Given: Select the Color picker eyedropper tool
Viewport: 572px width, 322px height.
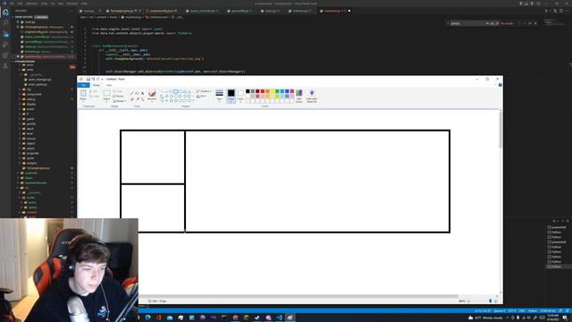Looking at the screenshot, I should coord(137,99).
